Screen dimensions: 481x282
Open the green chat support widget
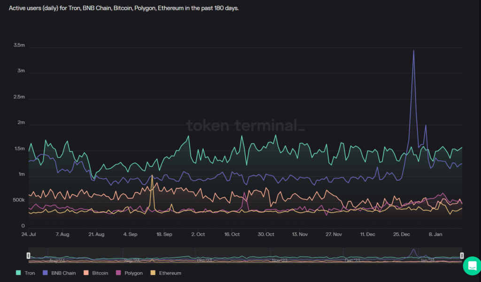coord(471,266)
